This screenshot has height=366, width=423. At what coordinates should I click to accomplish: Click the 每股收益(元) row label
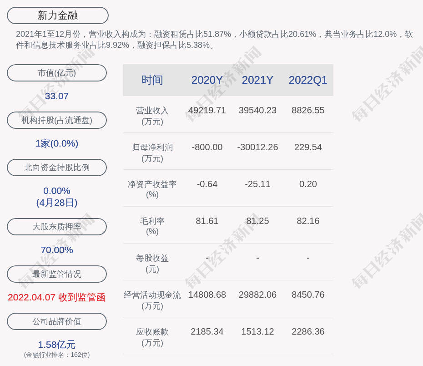coord(152,264)
